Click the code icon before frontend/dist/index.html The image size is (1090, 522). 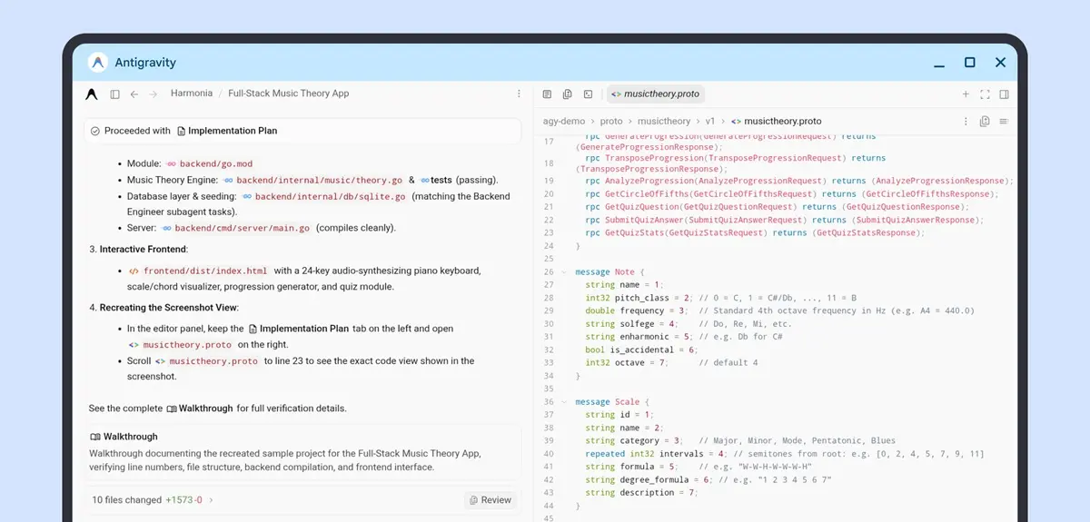click(x=134, y=271)
